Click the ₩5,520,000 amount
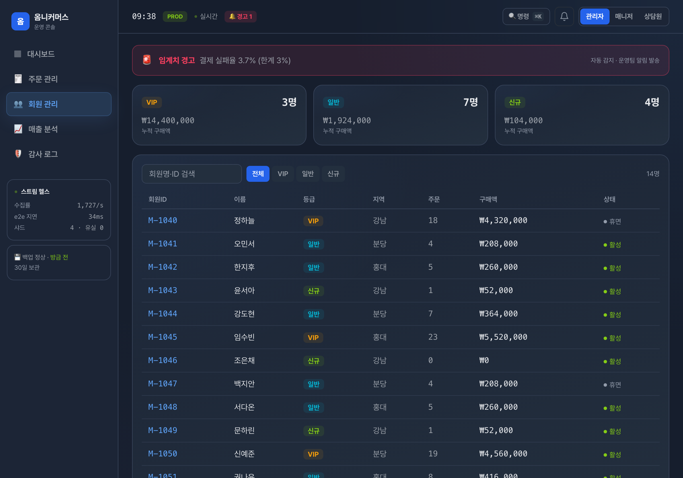The height and width of the screenshot is (478, 683). pyautogui.click(x=503, y=337)
